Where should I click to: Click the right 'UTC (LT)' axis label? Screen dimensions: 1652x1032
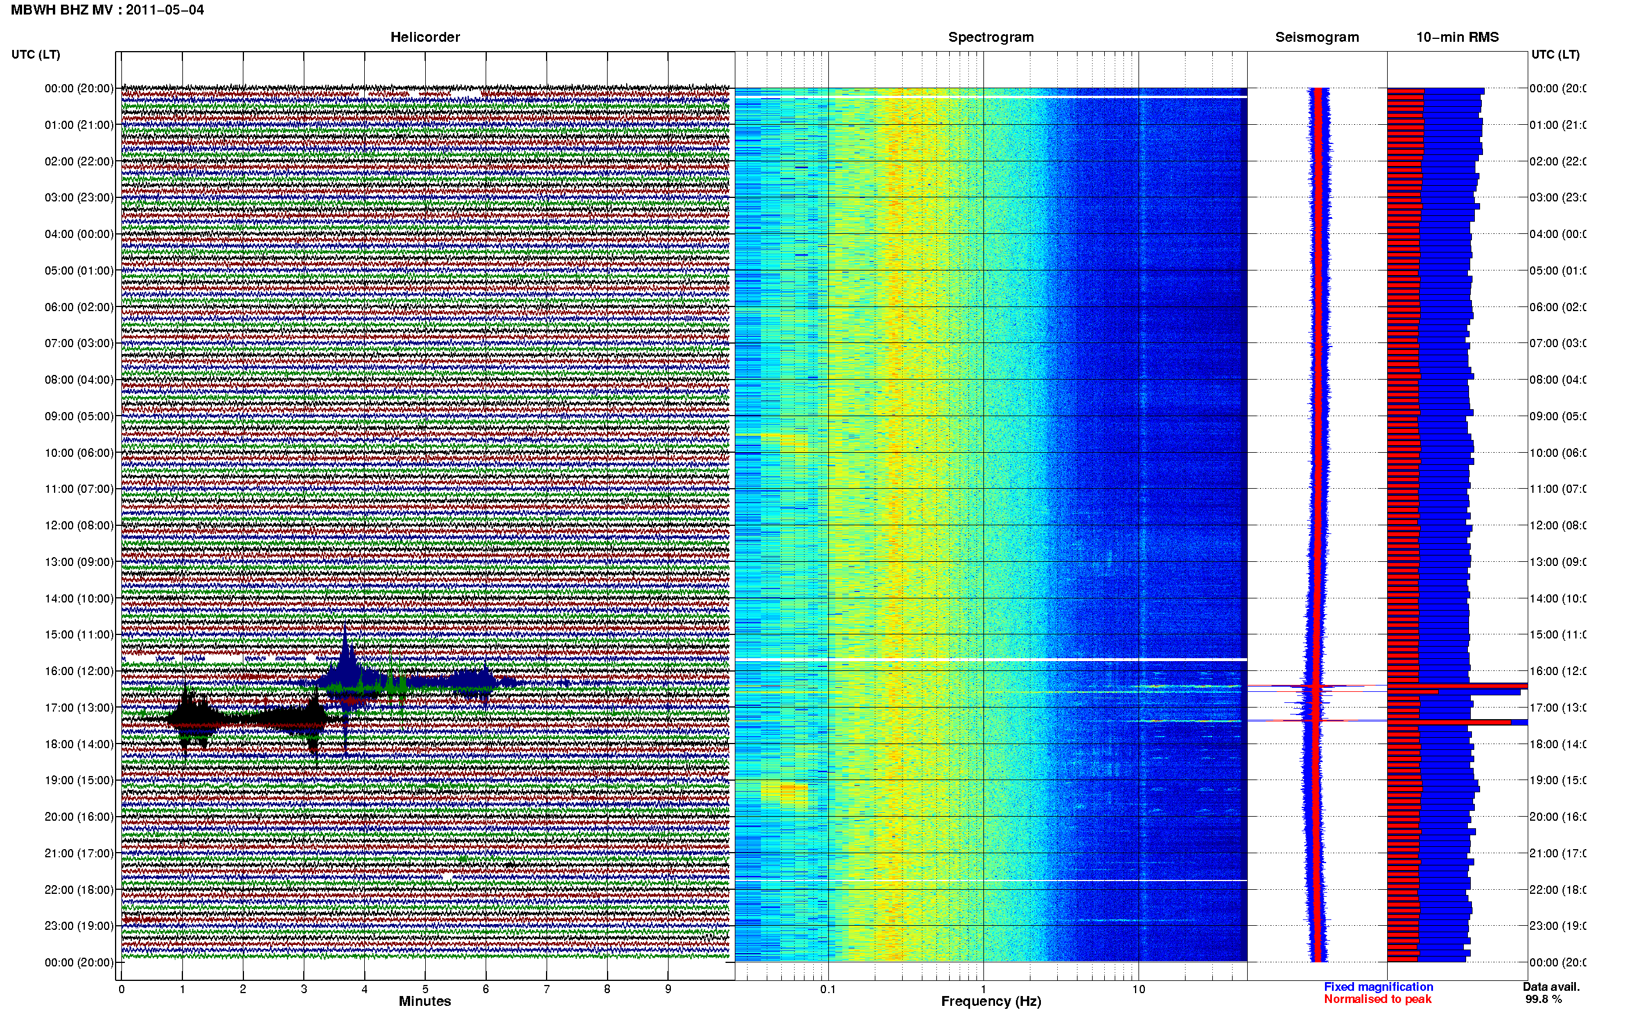[1555, 55]
